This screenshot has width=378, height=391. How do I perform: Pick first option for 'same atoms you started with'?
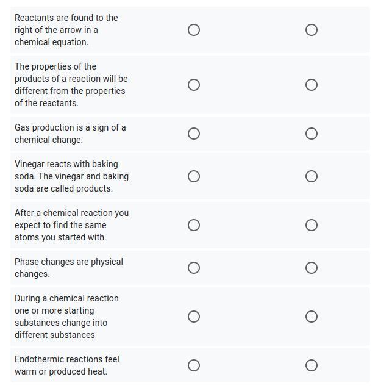[x=194, y=225]
